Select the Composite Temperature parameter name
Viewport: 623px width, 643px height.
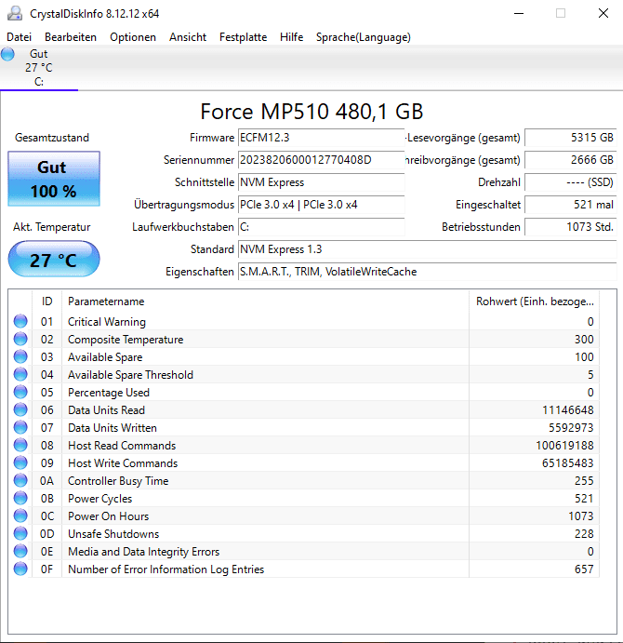tap(126, 340)
